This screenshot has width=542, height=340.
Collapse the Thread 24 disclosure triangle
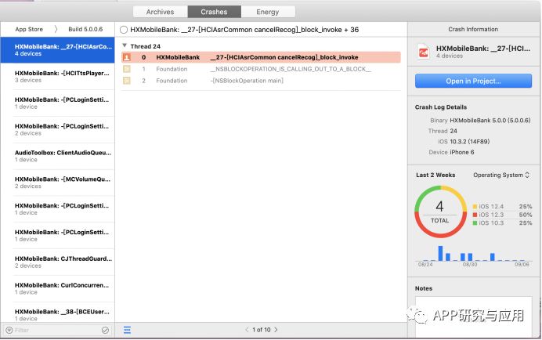(x=125, y=45)
